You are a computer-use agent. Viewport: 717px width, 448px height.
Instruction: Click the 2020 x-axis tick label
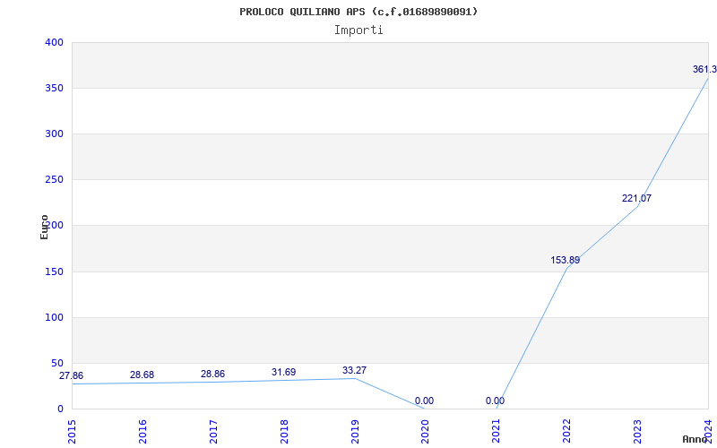tap(425, 432)
